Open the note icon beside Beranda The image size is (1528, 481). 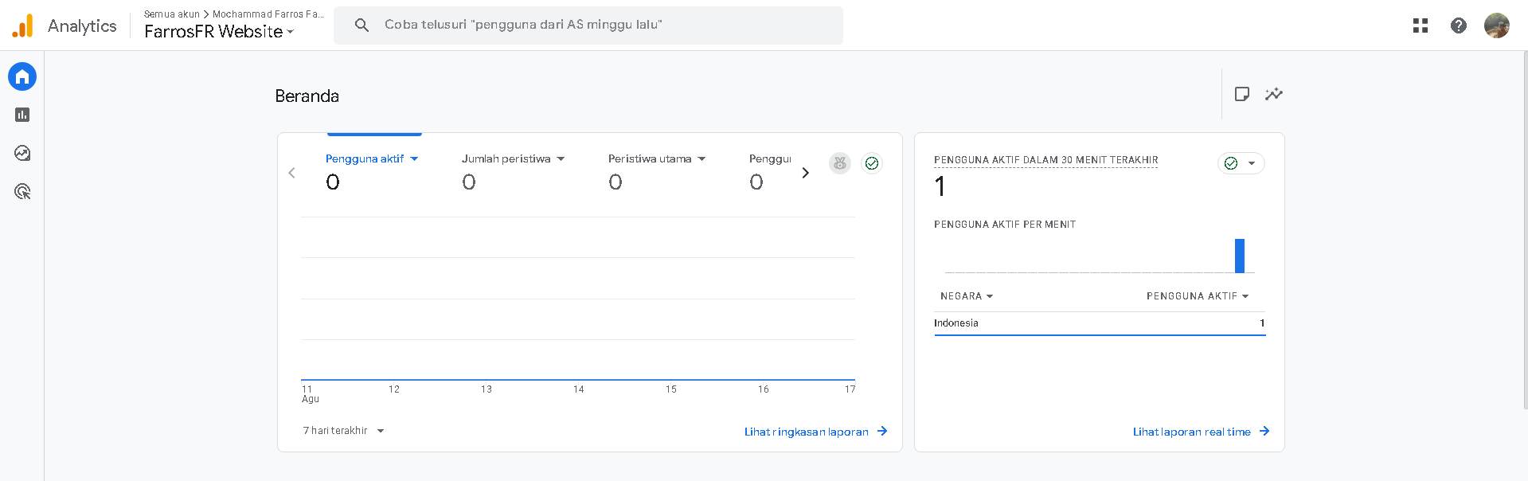(1241, 94)
